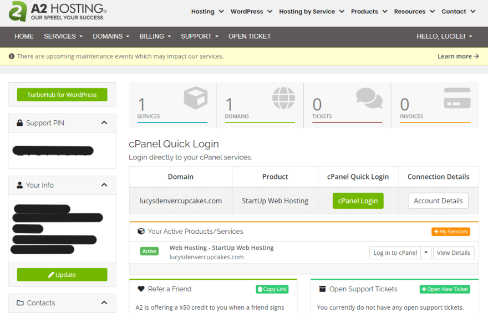Open the 0 Tickets stat tile
Screen dimensions: 488x313
point(347,105)
